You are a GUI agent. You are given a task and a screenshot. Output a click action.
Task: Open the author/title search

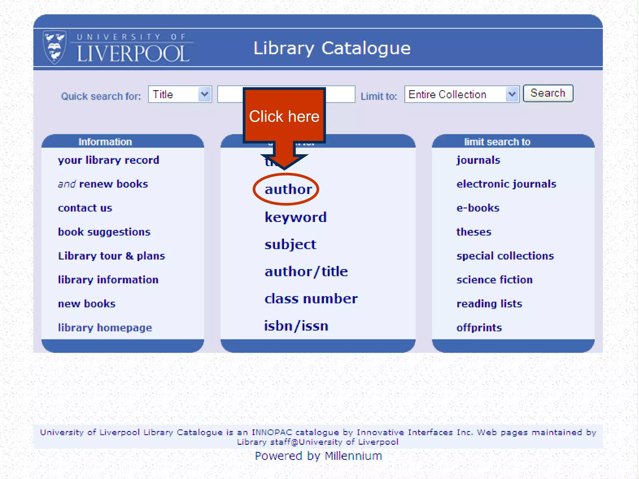coord(306,271)
